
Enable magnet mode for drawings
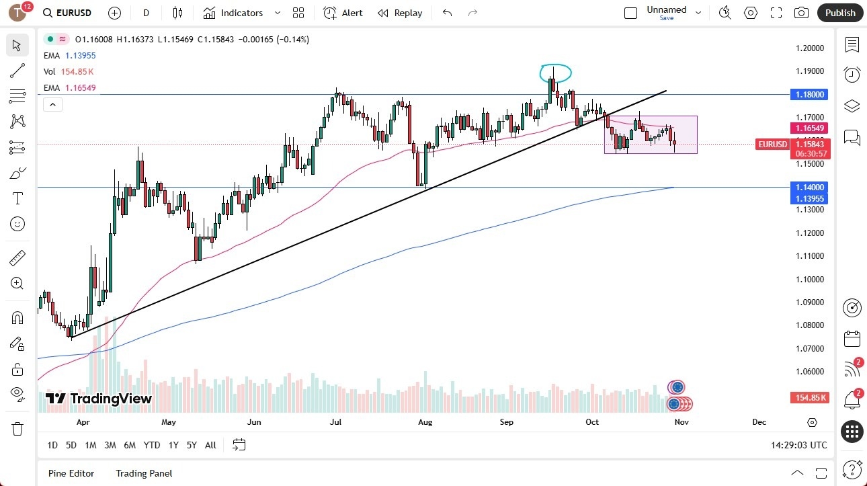tap(17, 317)
